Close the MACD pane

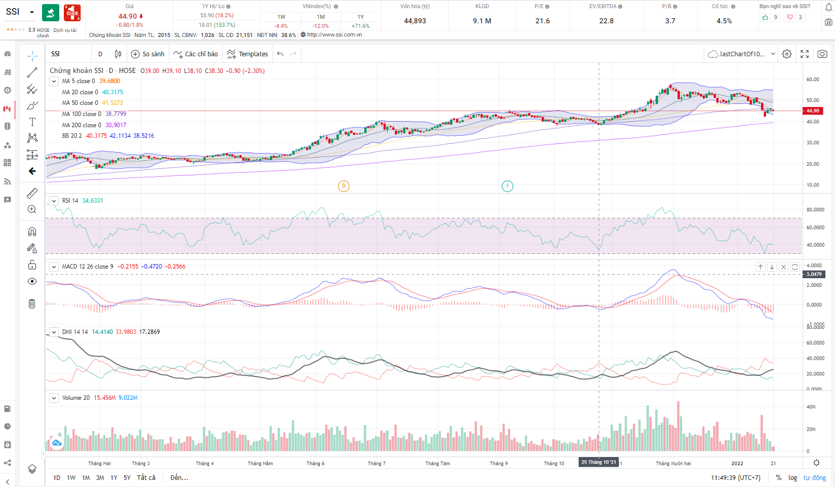(783, 267)
